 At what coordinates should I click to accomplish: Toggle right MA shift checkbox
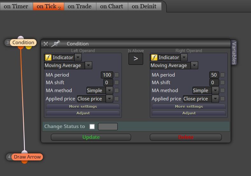pyautogui.click(x=222, y=83)
